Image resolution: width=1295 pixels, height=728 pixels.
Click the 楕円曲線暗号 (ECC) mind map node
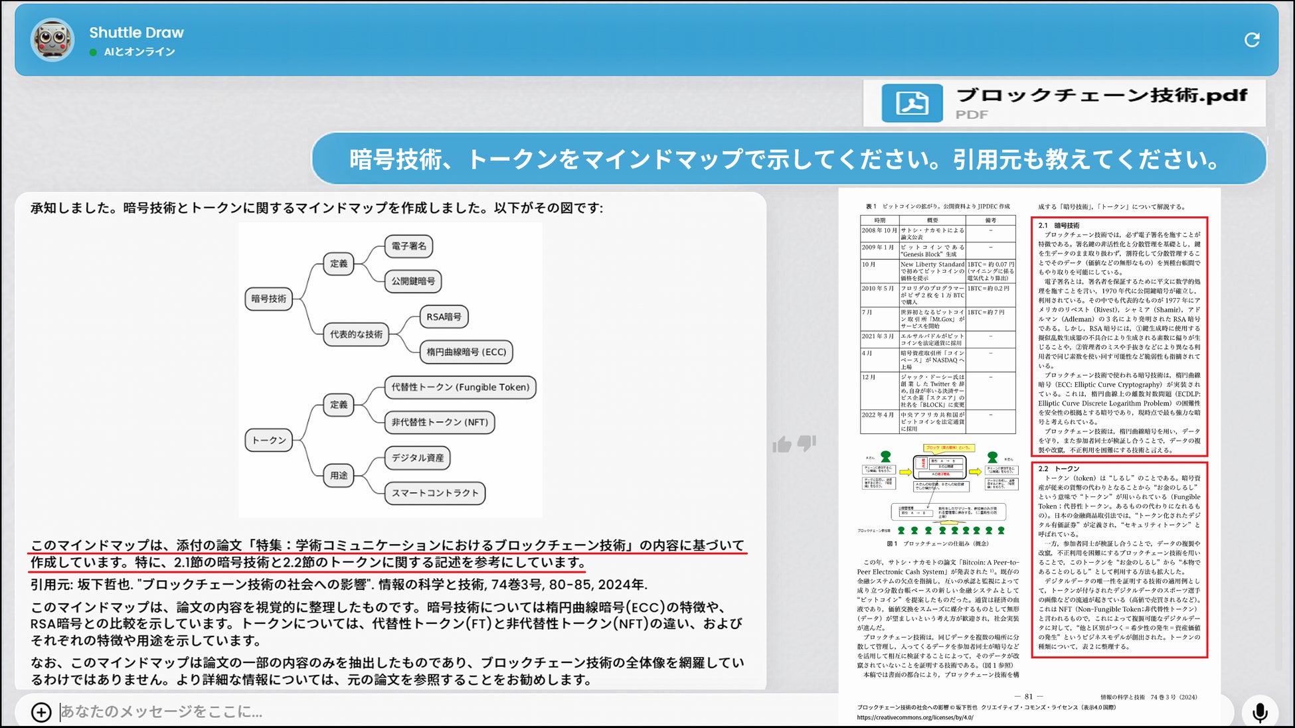coord(466,352)
